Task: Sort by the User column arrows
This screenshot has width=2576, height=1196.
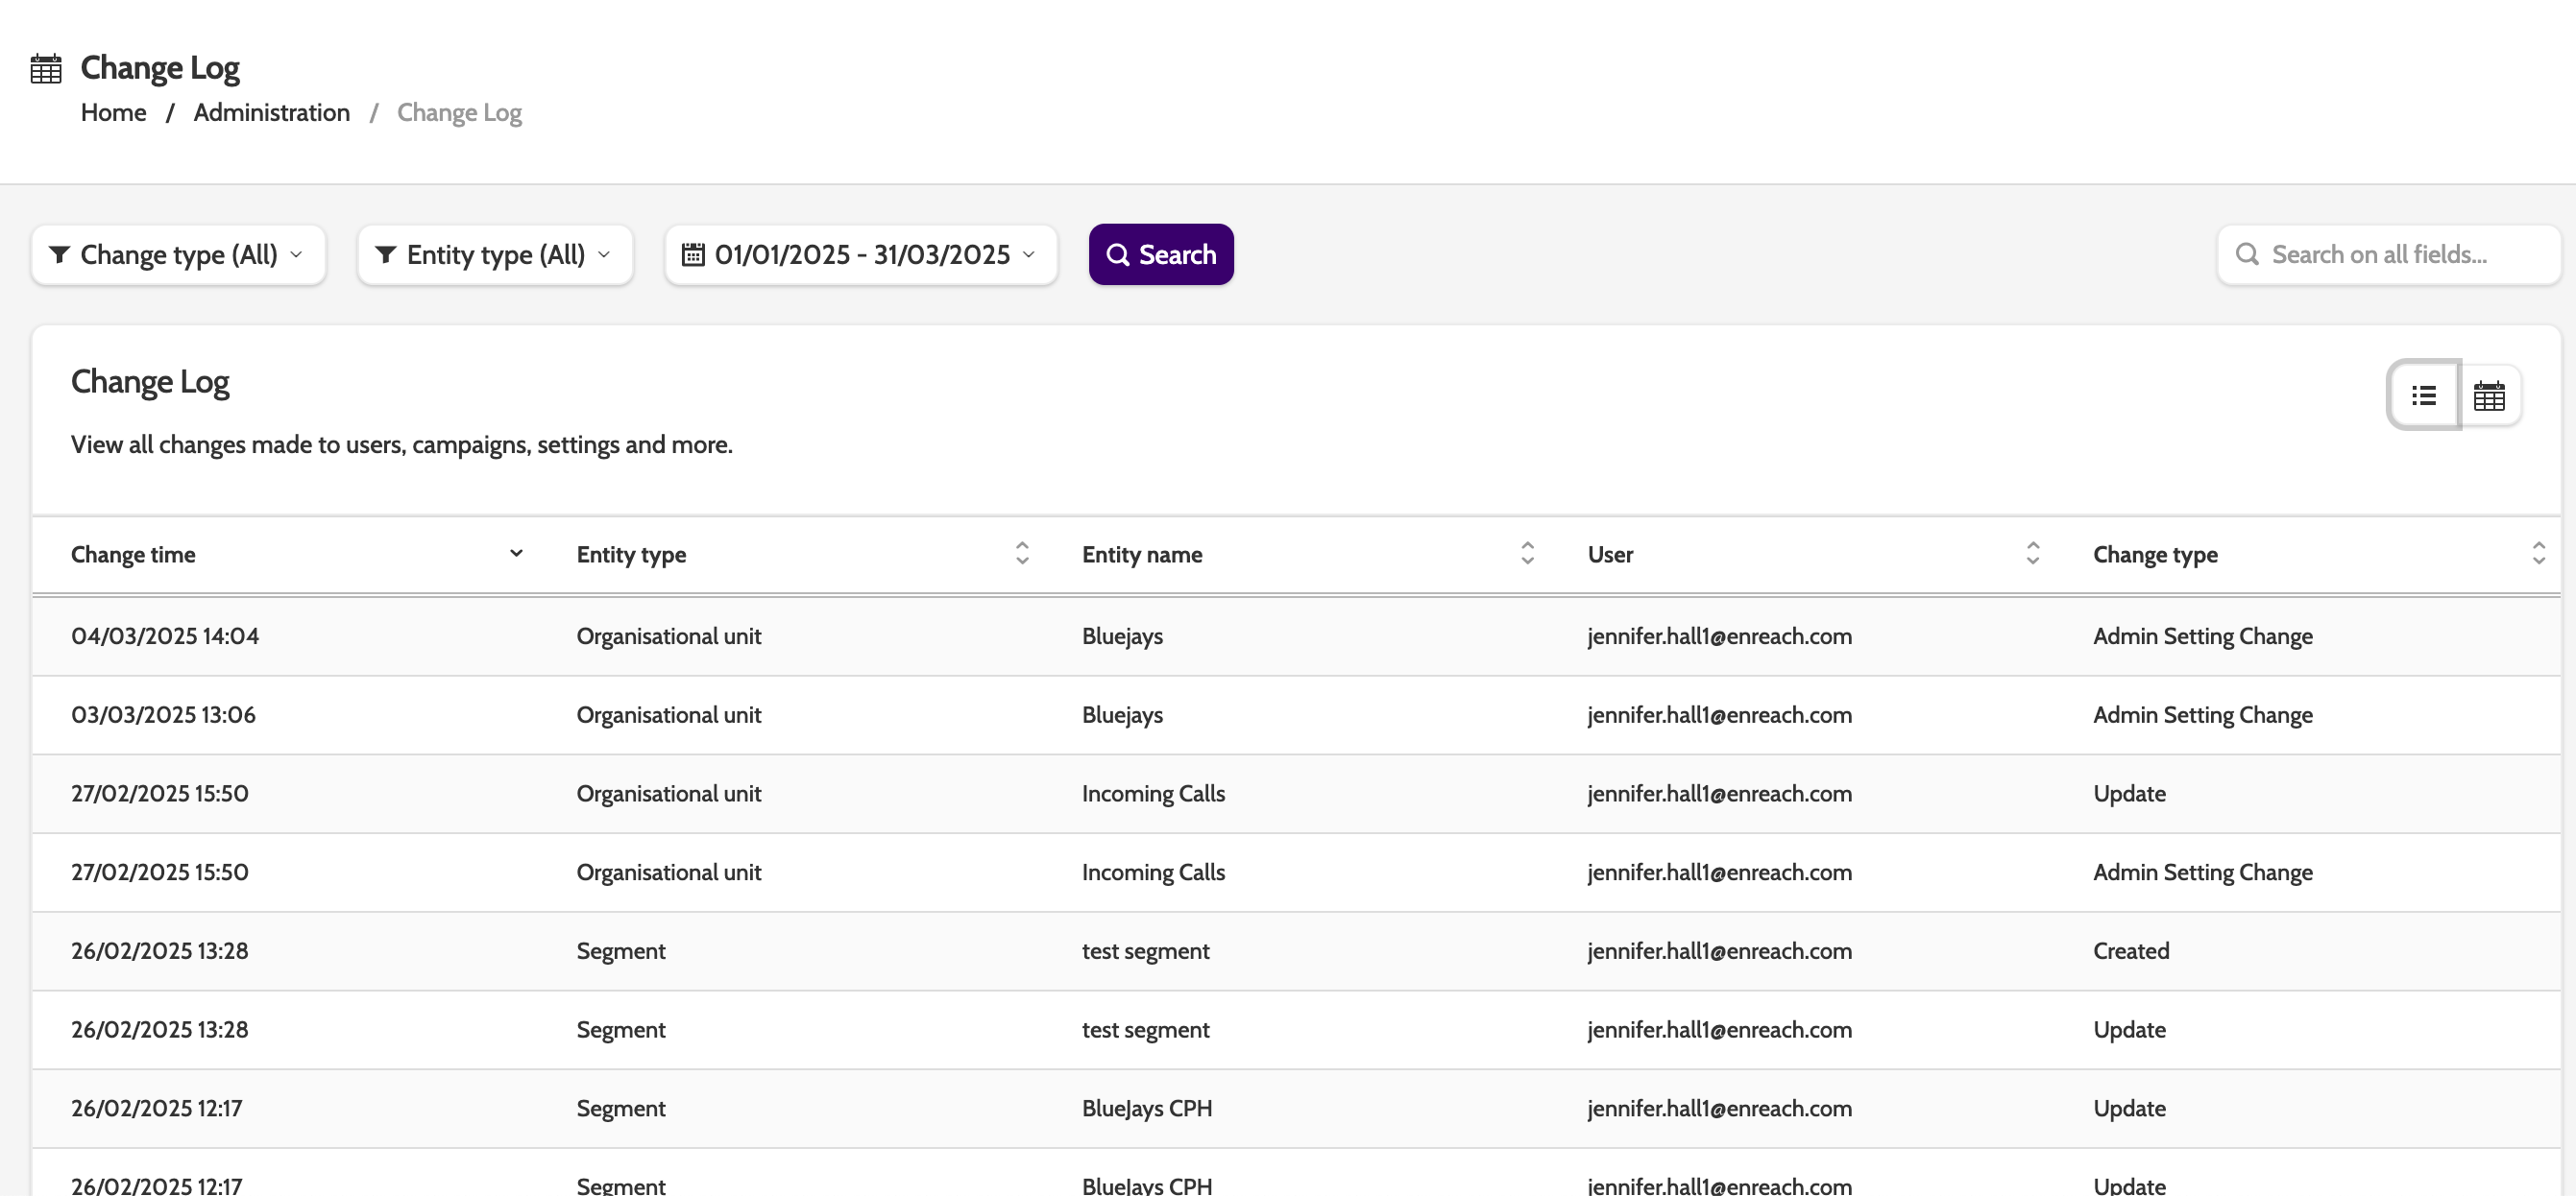Action: coord(2032,554)
